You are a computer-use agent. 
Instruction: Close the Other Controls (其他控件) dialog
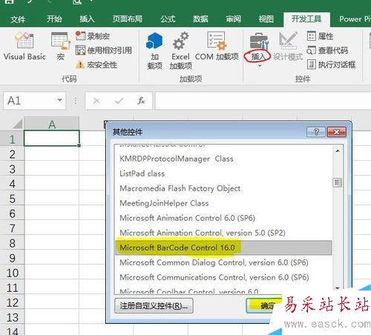tap(336, 132)
